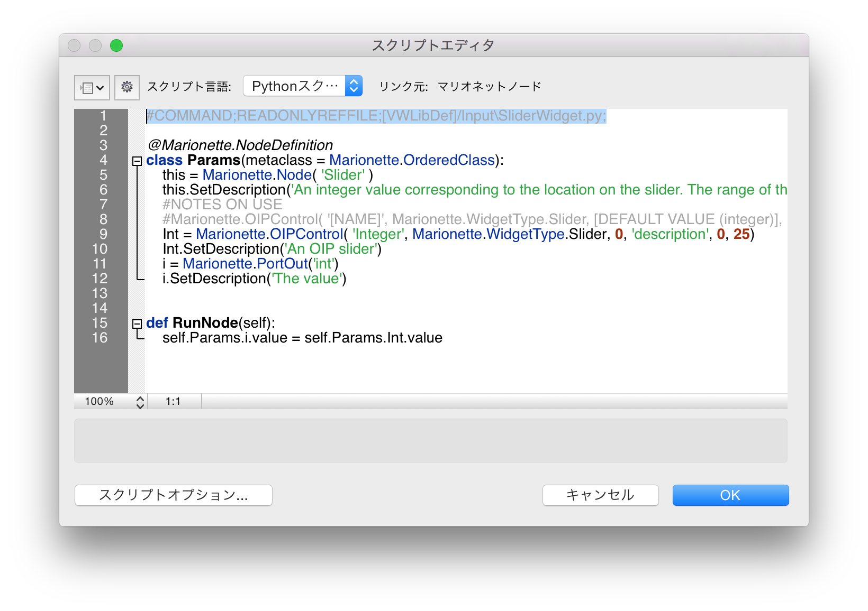Click the #NOTES ON USE comment
The image size is (868, 611).
(x=222, y=205)
